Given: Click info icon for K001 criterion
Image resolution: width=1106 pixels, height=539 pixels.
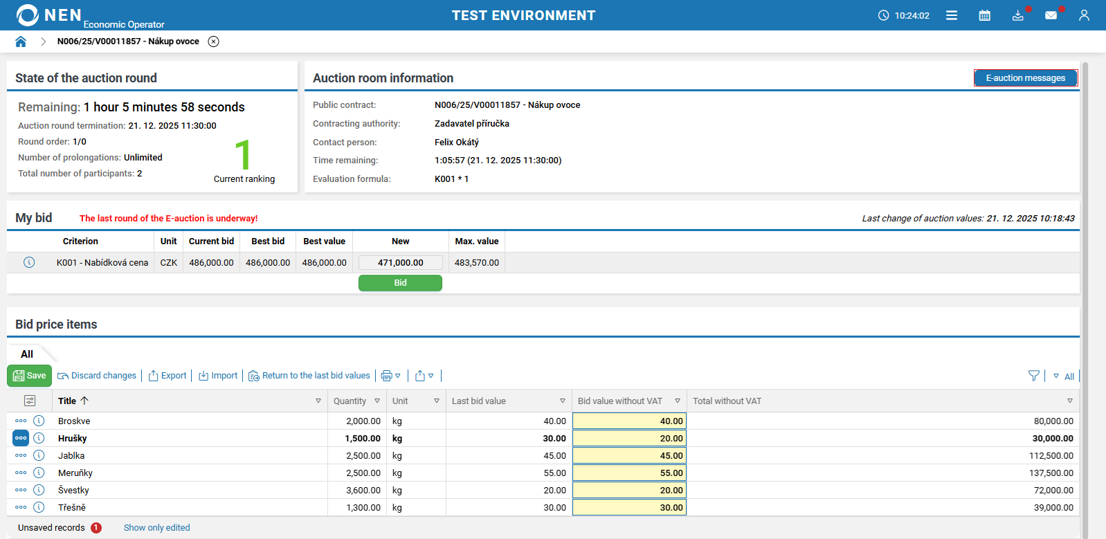Looking at the screenshot, I should point(29,262).
